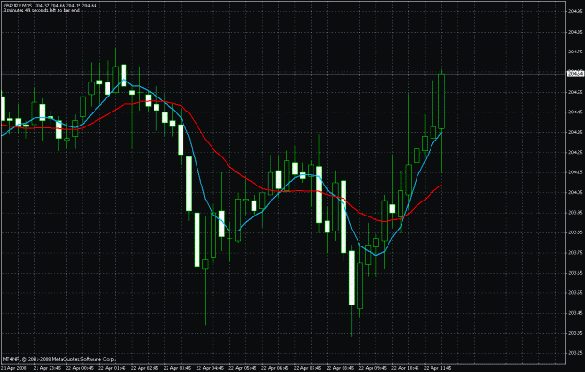Click the MetaQuotes Software Corp. copyright text

coord(59,359)
